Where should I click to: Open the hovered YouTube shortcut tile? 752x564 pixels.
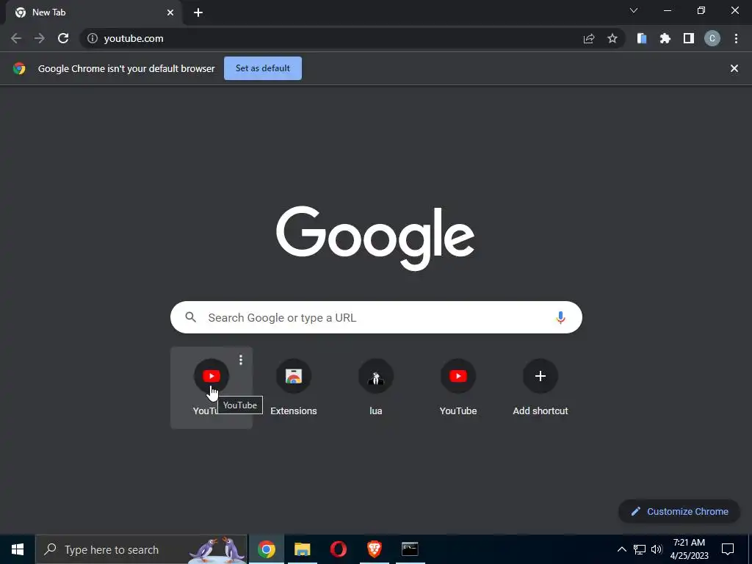click(211, 388)
